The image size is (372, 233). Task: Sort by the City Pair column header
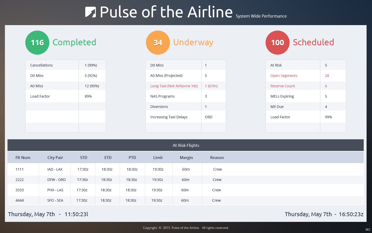[x=55, y=157]
